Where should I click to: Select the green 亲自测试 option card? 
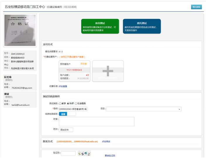coord(100,26)
